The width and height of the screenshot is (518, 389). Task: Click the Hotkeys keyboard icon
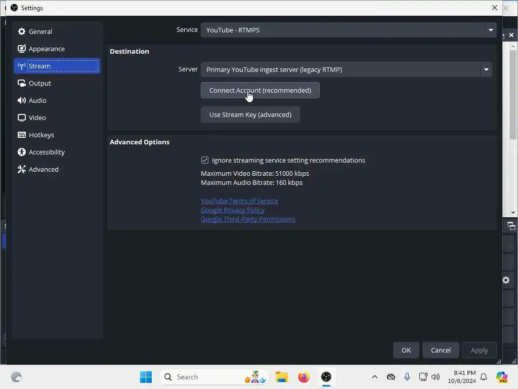[x=21, y=135]
